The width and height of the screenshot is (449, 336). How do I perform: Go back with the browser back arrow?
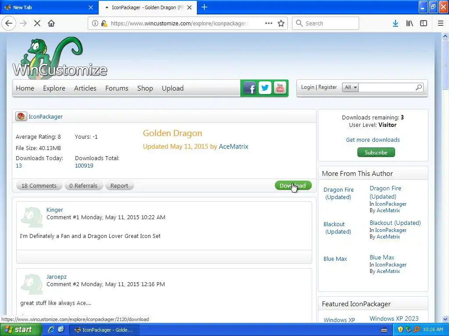[x=9, y=23]
